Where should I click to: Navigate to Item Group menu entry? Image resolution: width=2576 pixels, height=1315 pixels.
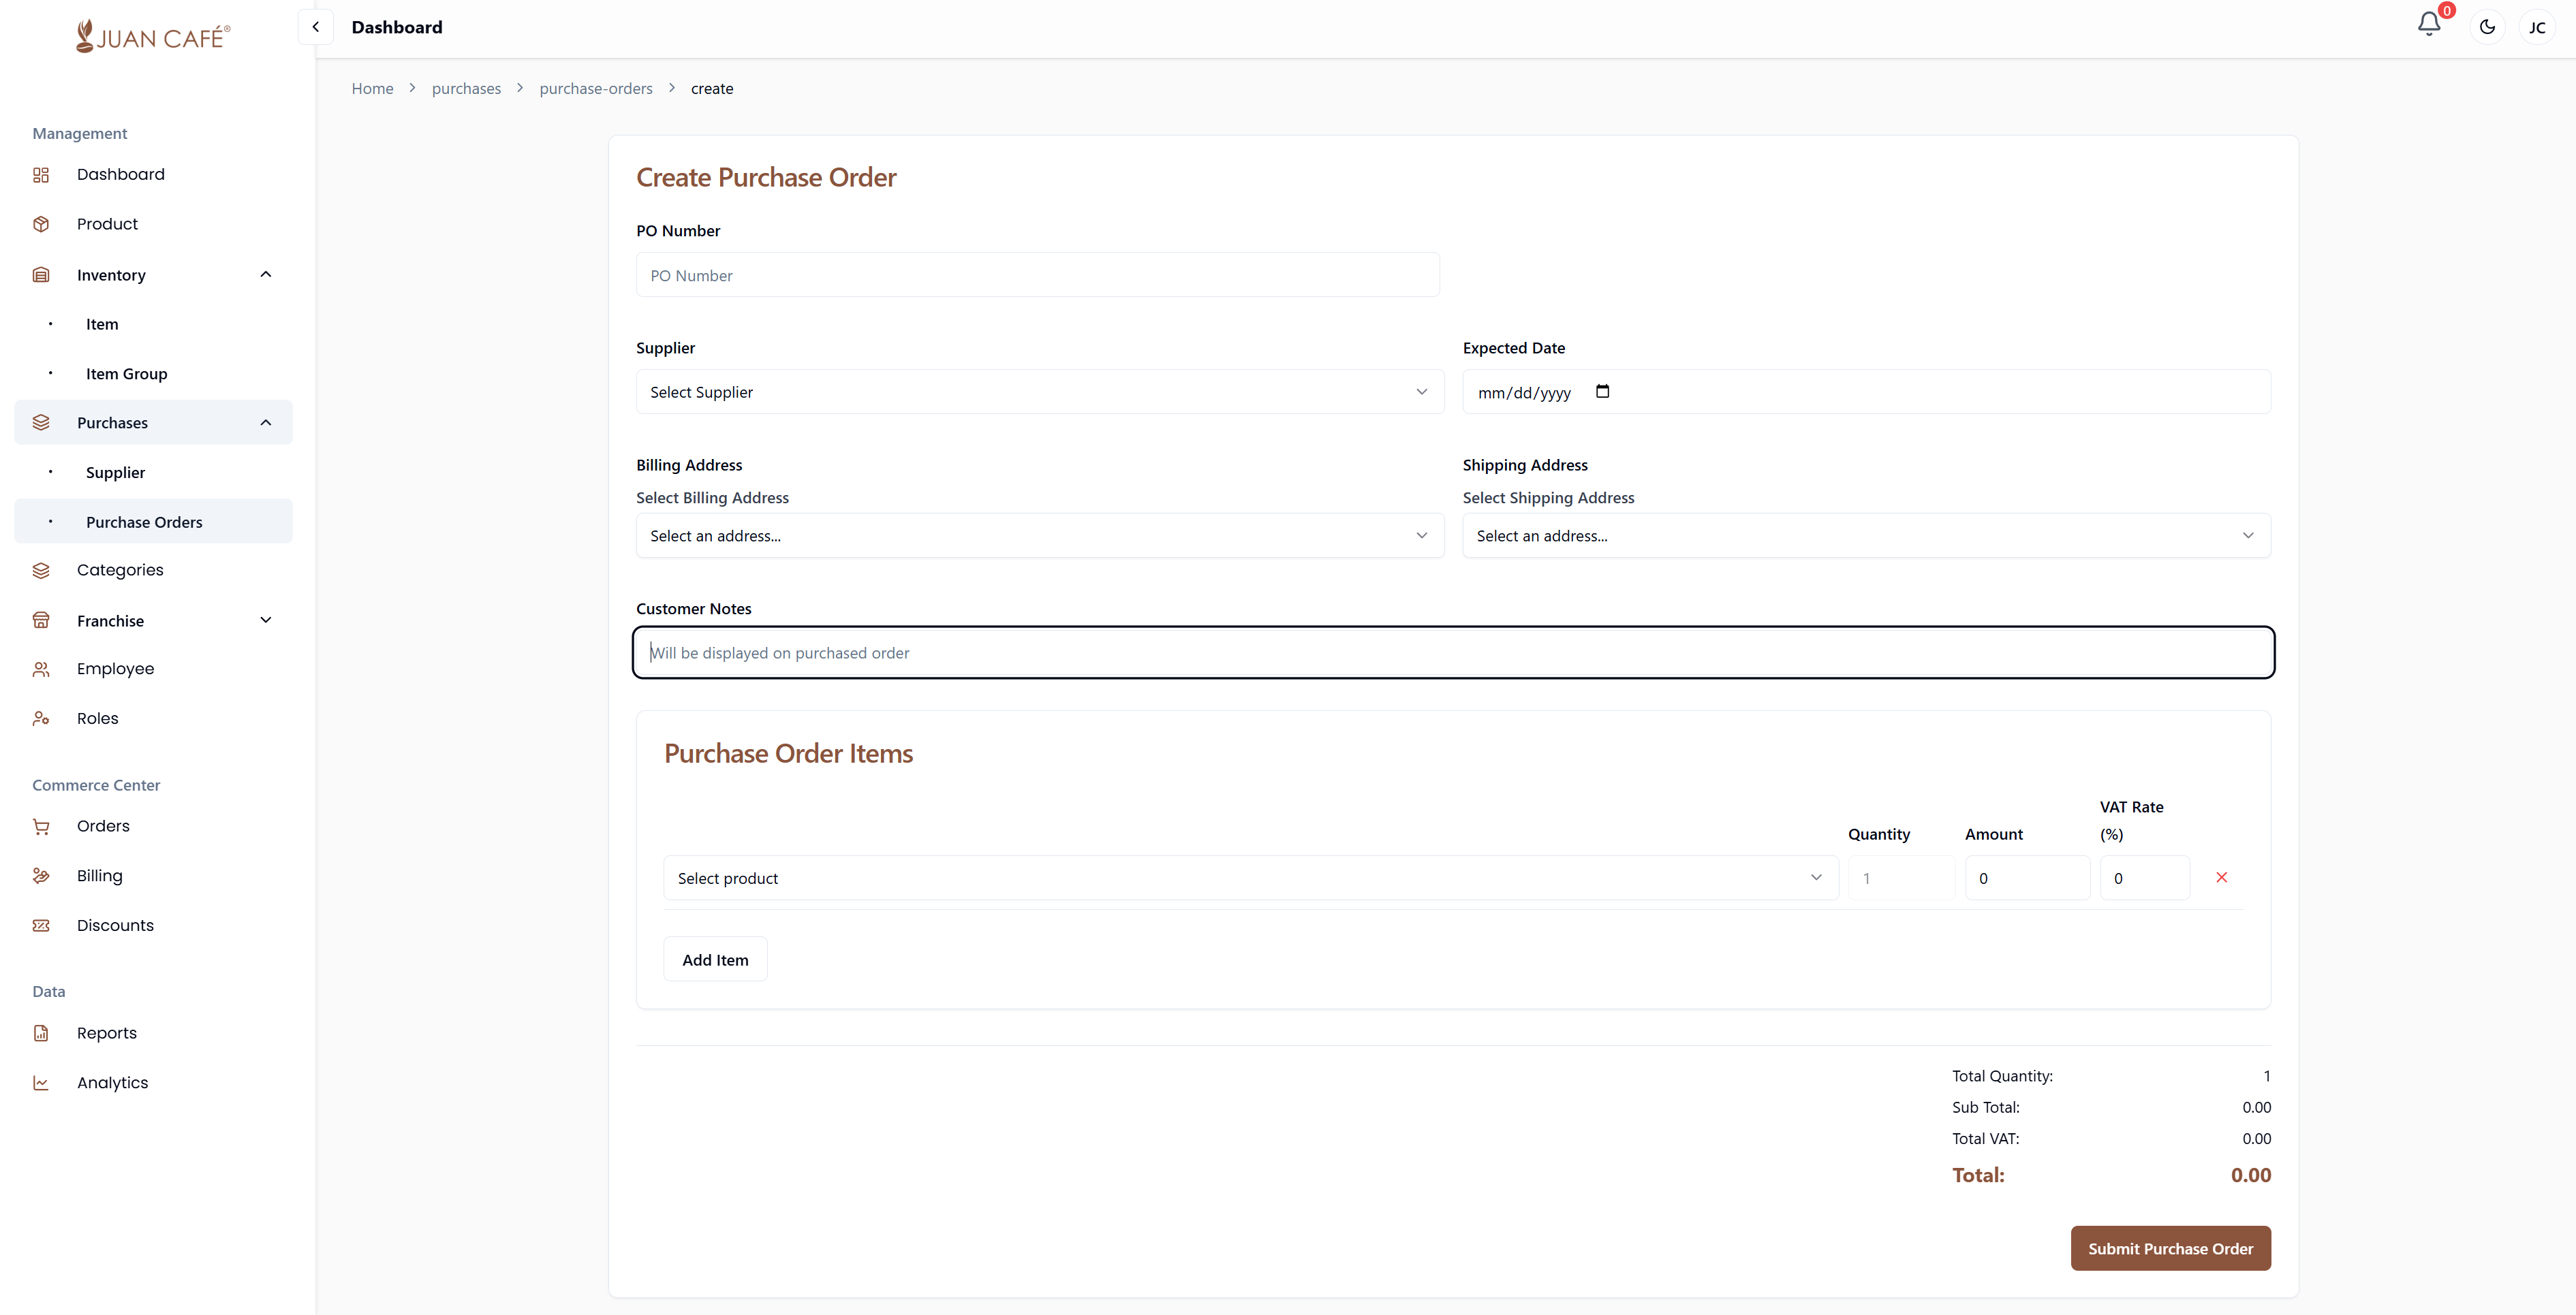point(126,374)
